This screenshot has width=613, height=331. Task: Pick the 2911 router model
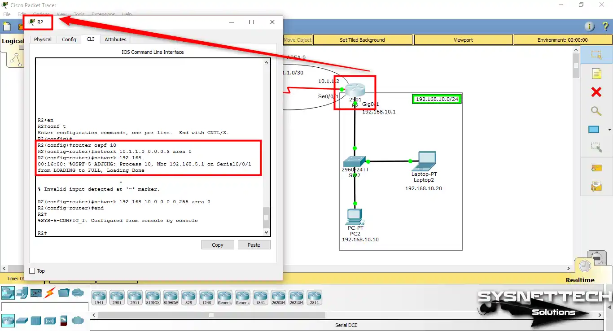[x=135, y=298]
